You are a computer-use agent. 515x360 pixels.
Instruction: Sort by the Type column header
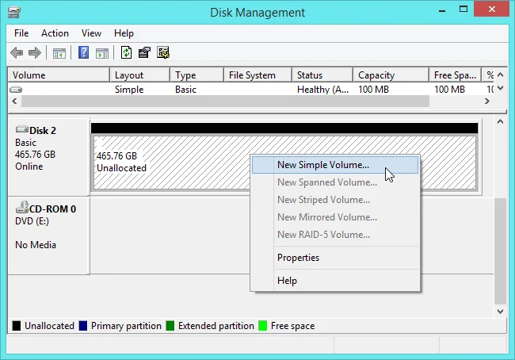[197, 75]
